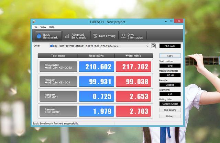
Task: Open the Help menu
Action: tap(52, 27)
